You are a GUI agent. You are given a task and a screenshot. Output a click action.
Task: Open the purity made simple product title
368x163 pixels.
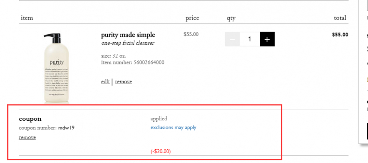(128, 35)
